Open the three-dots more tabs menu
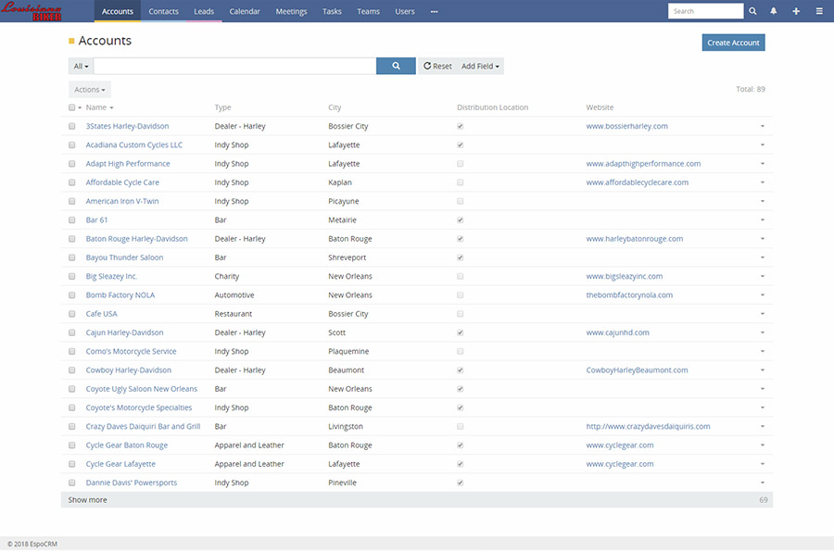 434,11
